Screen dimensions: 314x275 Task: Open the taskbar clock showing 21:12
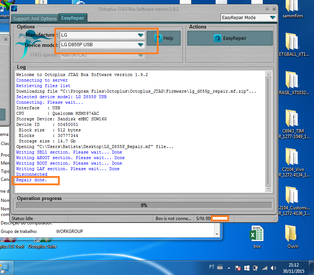[293, 268]
